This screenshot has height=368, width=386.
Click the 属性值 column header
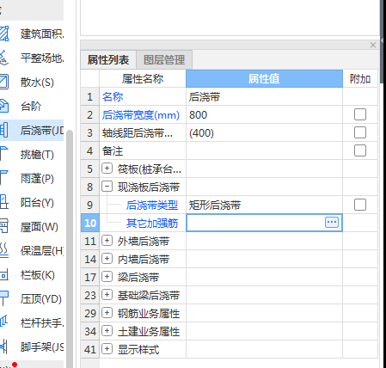tap(264, 78)
